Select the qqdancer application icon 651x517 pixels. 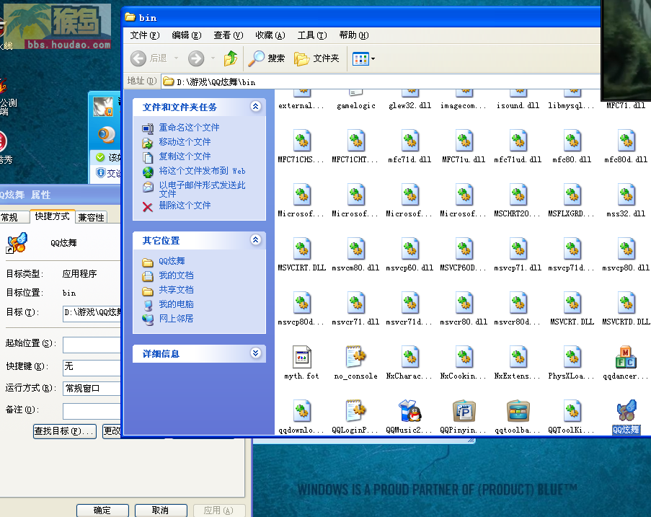click(x=626, y=357)
